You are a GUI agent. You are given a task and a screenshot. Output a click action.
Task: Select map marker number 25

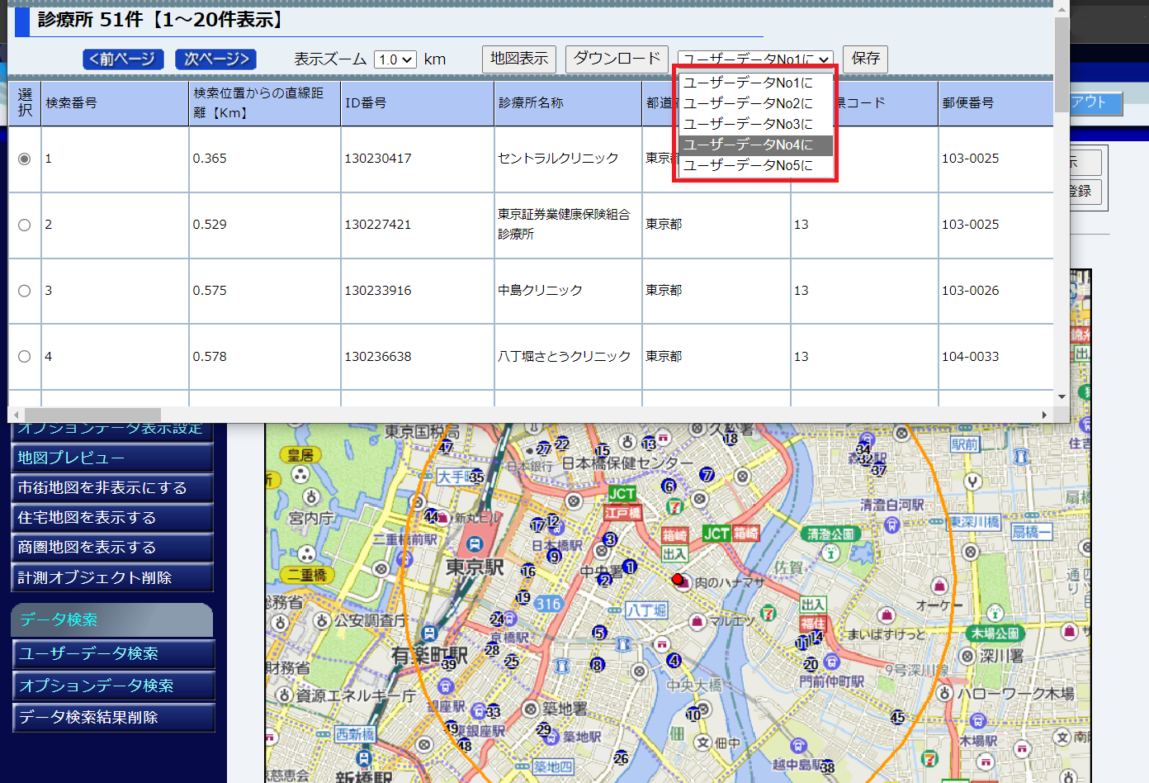[512, 662]
